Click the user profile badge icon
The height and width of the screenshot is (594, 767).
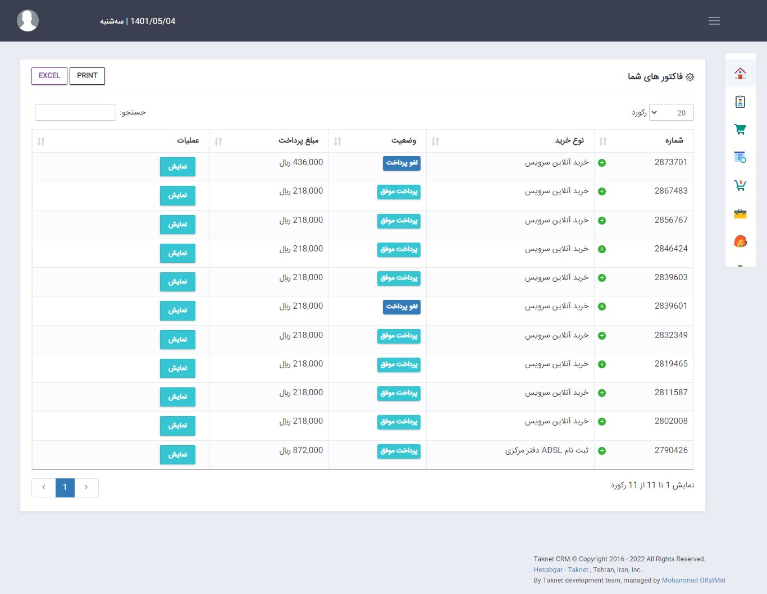(x=740, y=102)
